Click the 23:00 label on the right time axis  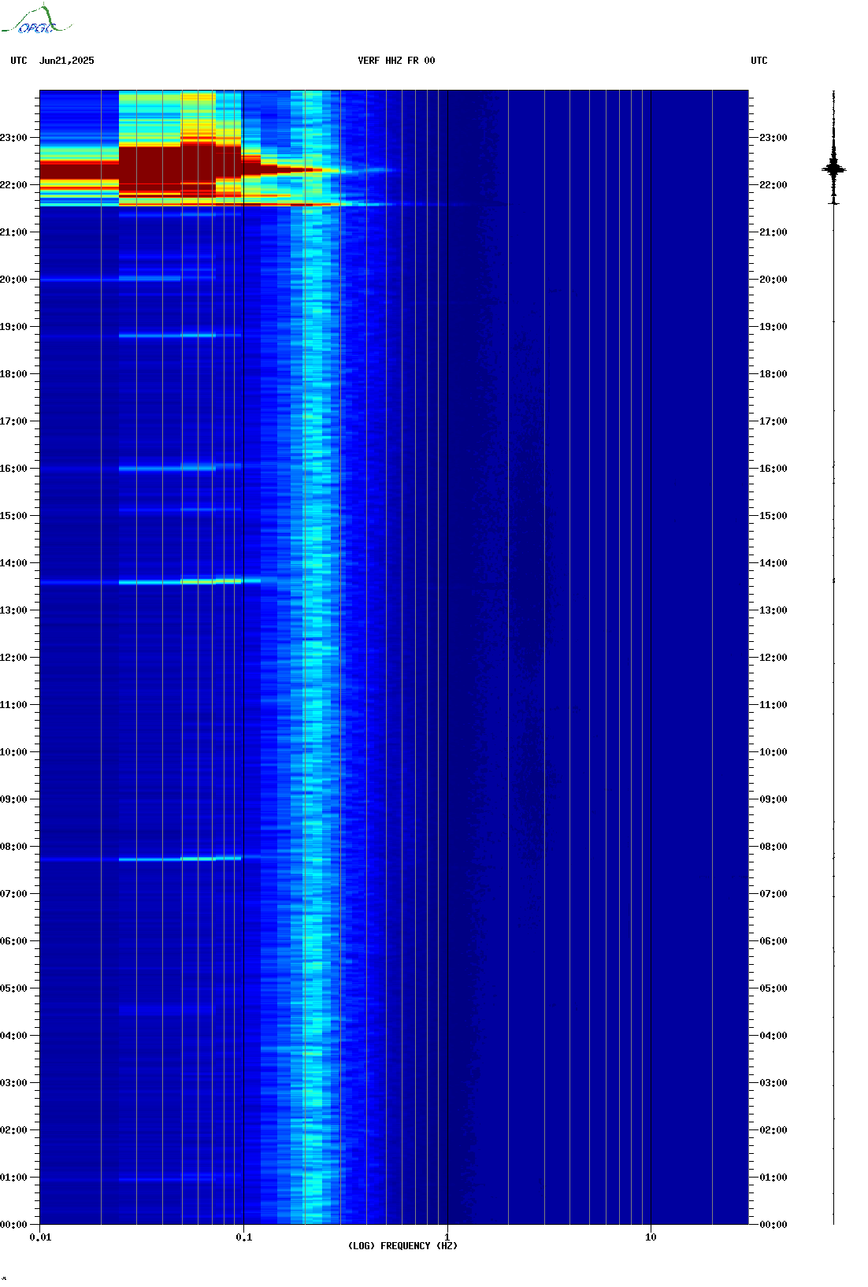click(773, 138)
